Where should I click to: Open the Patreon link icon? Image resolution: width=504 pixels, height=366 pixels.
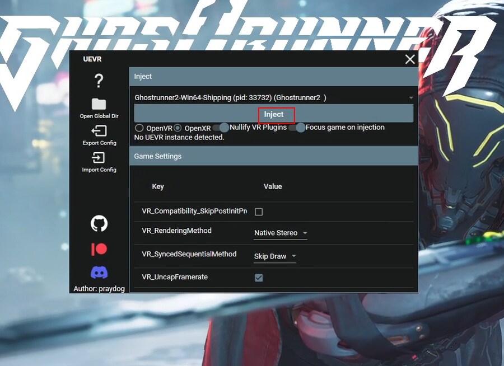point(99,249)
